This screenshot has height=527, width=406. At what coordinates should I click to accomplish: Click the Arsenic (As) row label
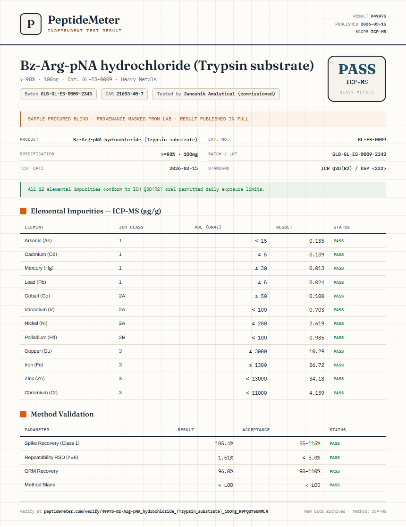click(x=38, y=241)
